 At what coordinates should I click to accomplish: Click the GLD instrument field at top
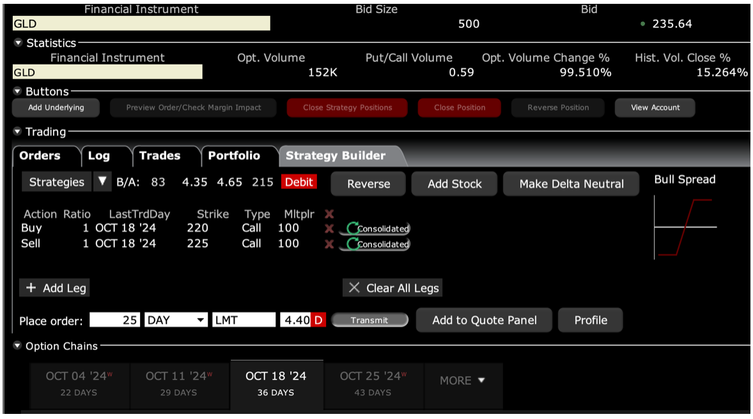click(x=141, y=24)
